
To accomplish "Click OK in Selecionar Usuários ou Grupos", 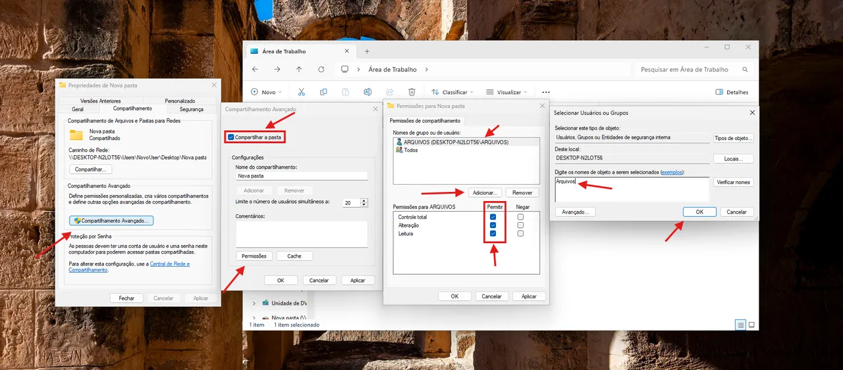I will (x=699, y=212).
